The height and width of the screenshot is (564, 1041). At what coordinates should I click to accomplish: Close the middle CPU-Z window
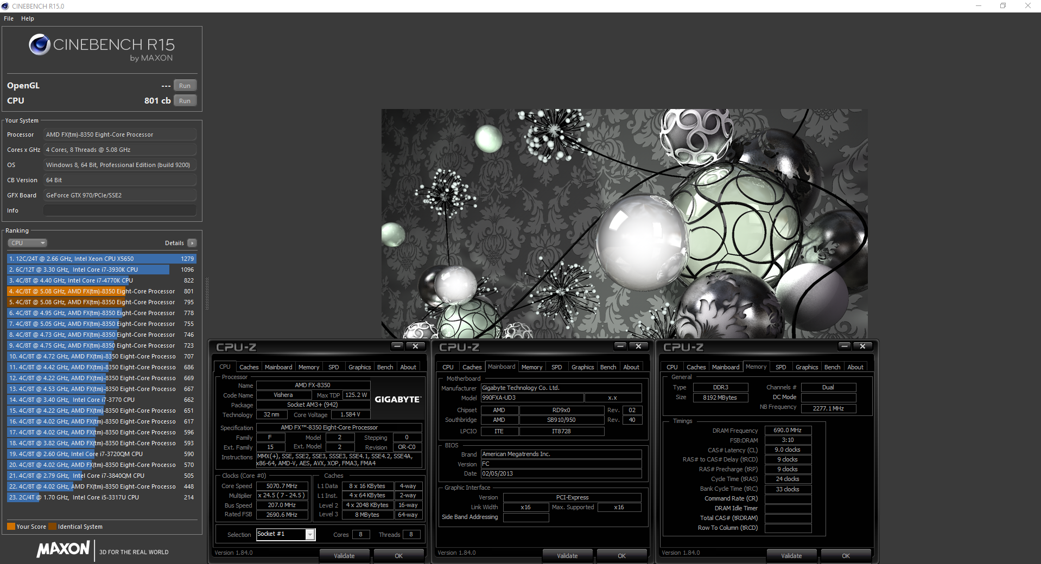click(x=639, y=346)
